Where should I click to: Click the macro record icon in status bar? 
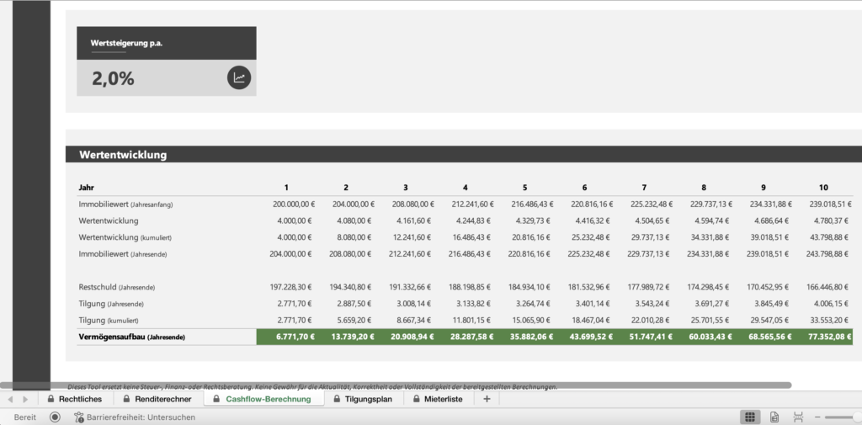coord(55,417)
